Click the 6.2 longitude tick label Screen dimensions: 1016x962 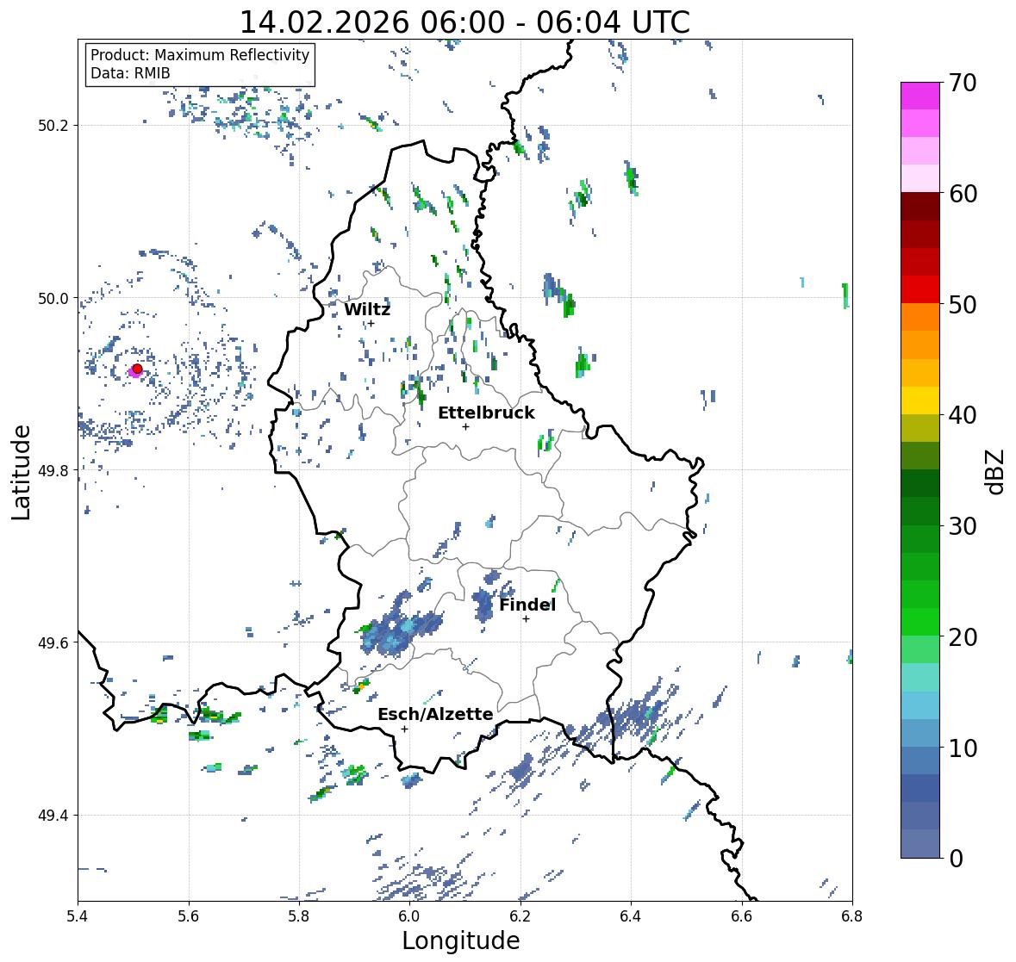coord(520,916)
